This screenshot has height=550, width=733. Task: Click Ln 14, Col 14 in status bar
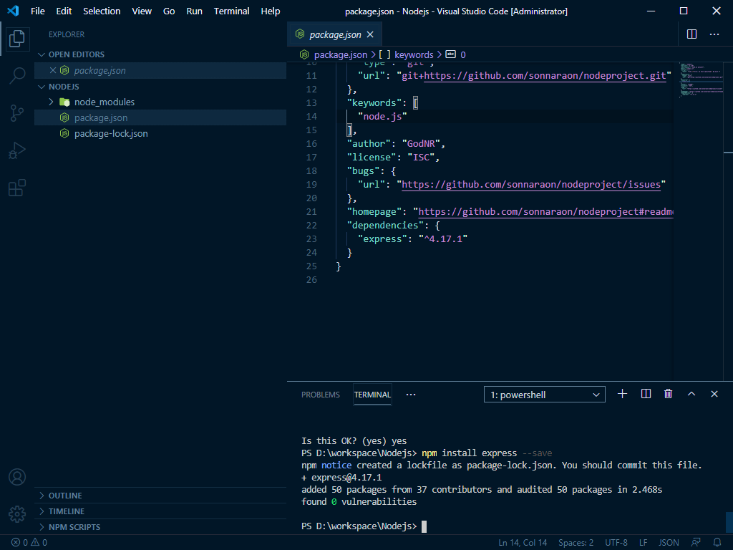point(523,543)
